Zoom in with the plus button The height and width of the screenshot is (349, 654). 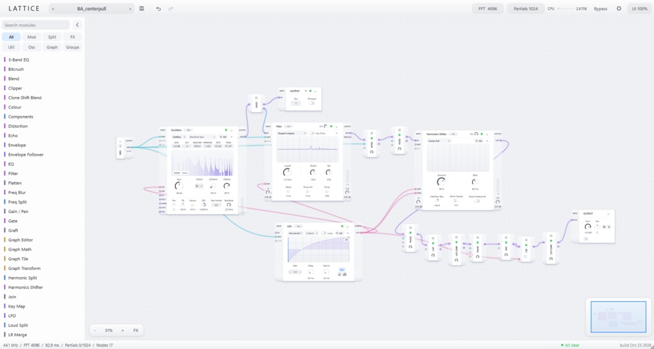(123, 330)
